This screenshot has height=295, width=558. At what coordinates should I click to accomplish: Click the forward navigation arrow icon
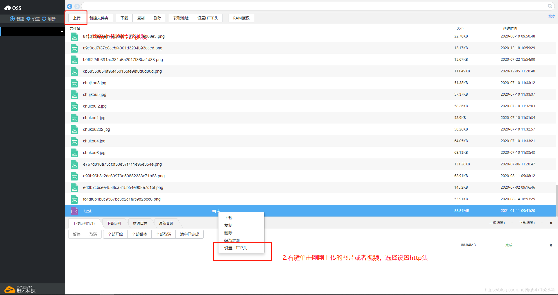tap(77, 6)
